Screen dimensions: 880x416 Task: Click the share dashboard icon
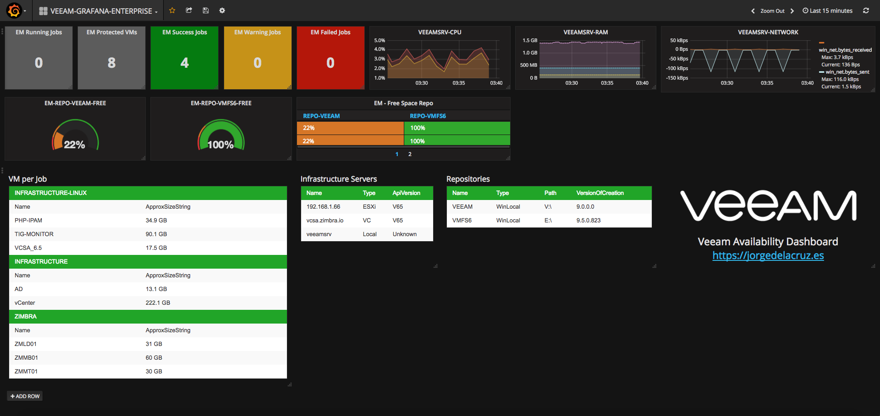(x=189, y=11)
